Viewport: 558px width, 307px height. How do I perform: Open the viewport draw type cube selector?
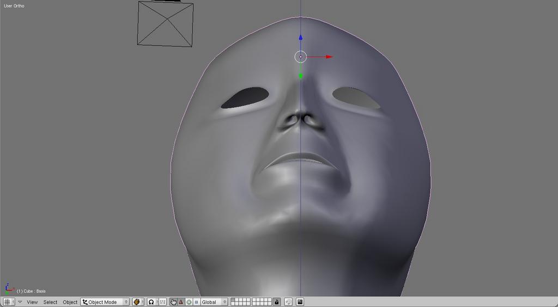[138, 302]
